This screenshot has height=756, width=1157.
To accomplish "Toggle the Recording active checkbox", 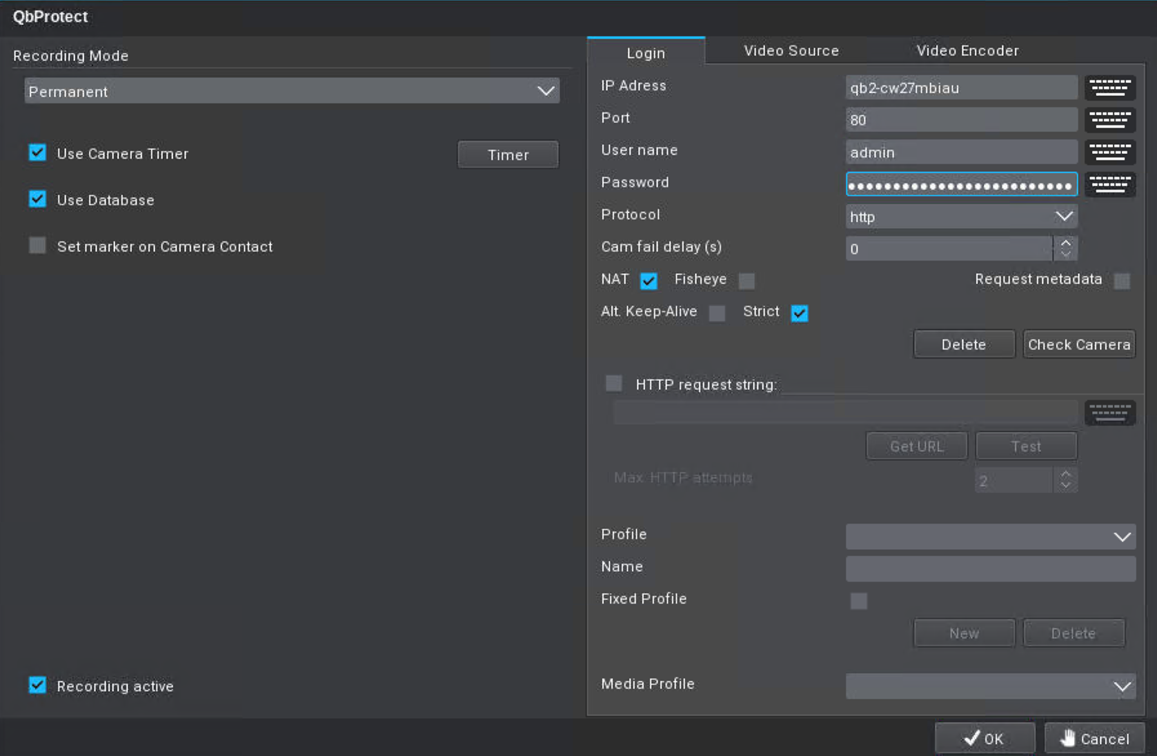I will coord(37,685).
